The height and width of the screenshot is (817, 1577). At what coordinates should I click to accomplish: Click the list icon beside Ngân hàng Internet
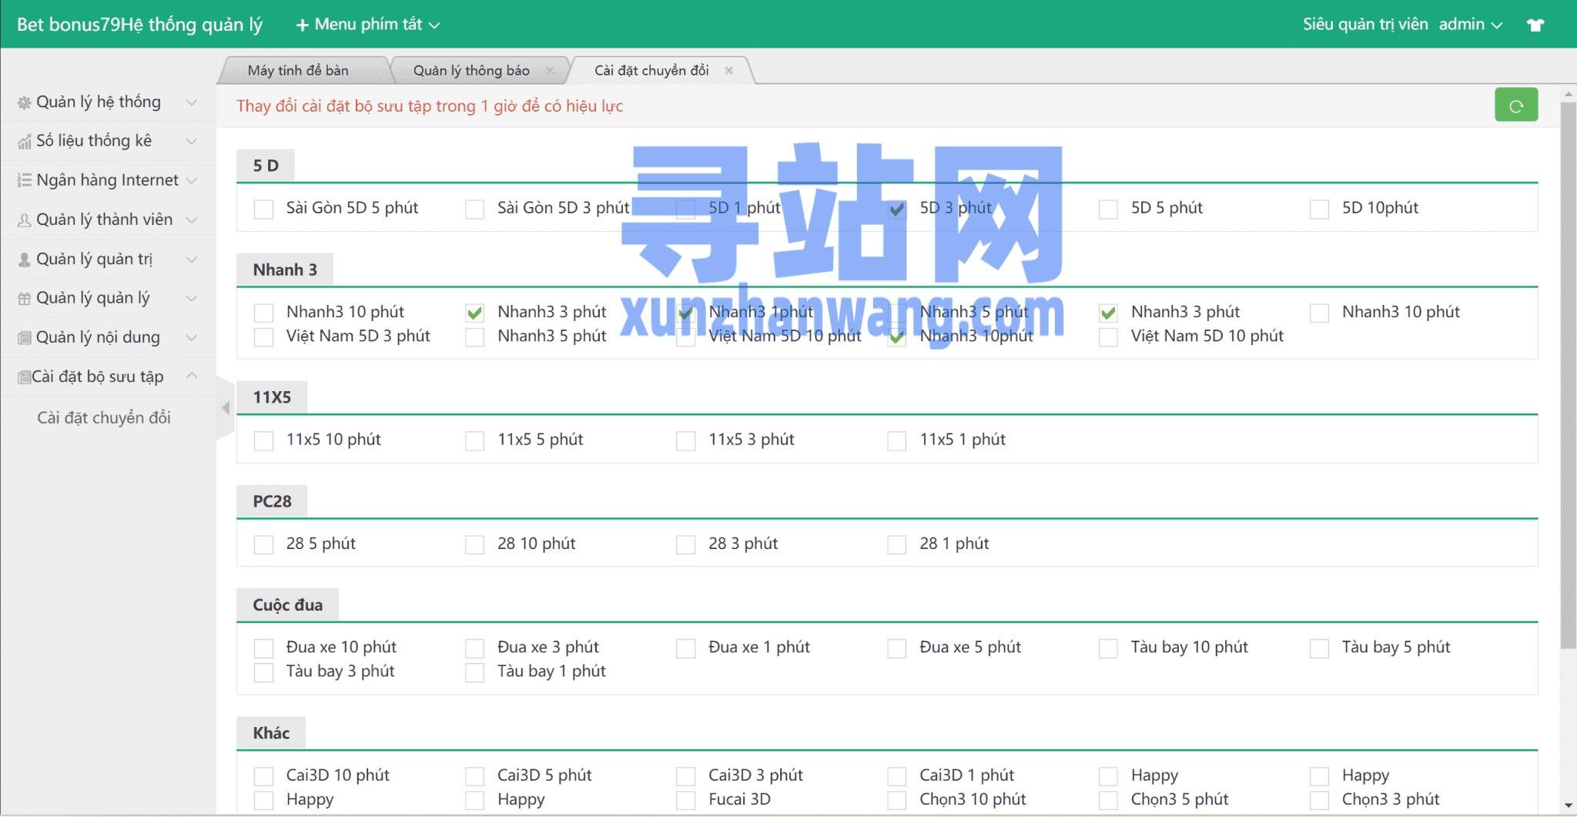coord(25,180)
